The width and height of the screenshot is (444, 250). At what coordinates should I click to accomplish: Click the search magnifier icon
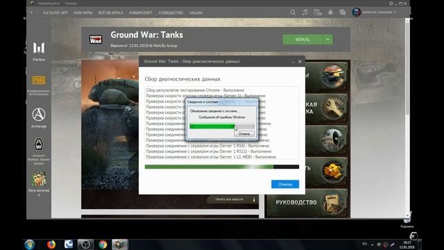tap(293, 12)
